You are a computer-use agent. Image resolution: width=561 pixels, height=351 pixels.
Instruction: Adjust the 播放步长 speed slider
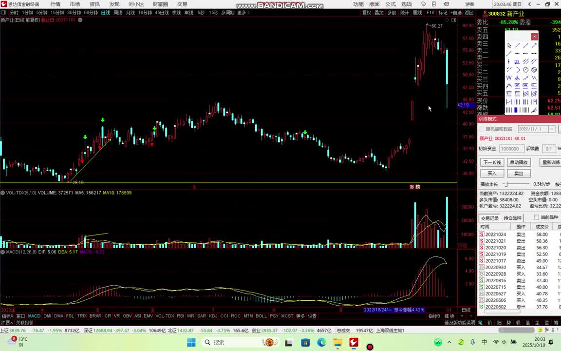[x=516, y=184]
